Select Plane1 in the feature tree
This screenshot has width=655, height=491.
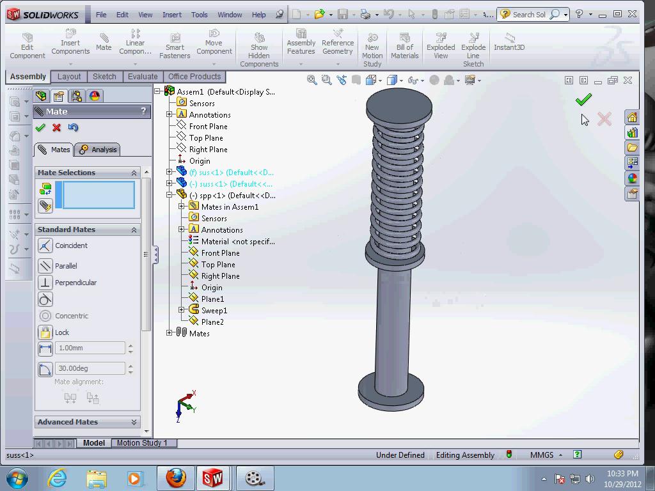pyautogui.click(x=212, y=299)
